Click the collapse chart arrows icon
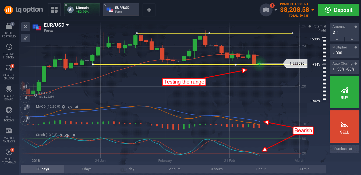Viewport: 361px width, 175px height. (25, 38)
